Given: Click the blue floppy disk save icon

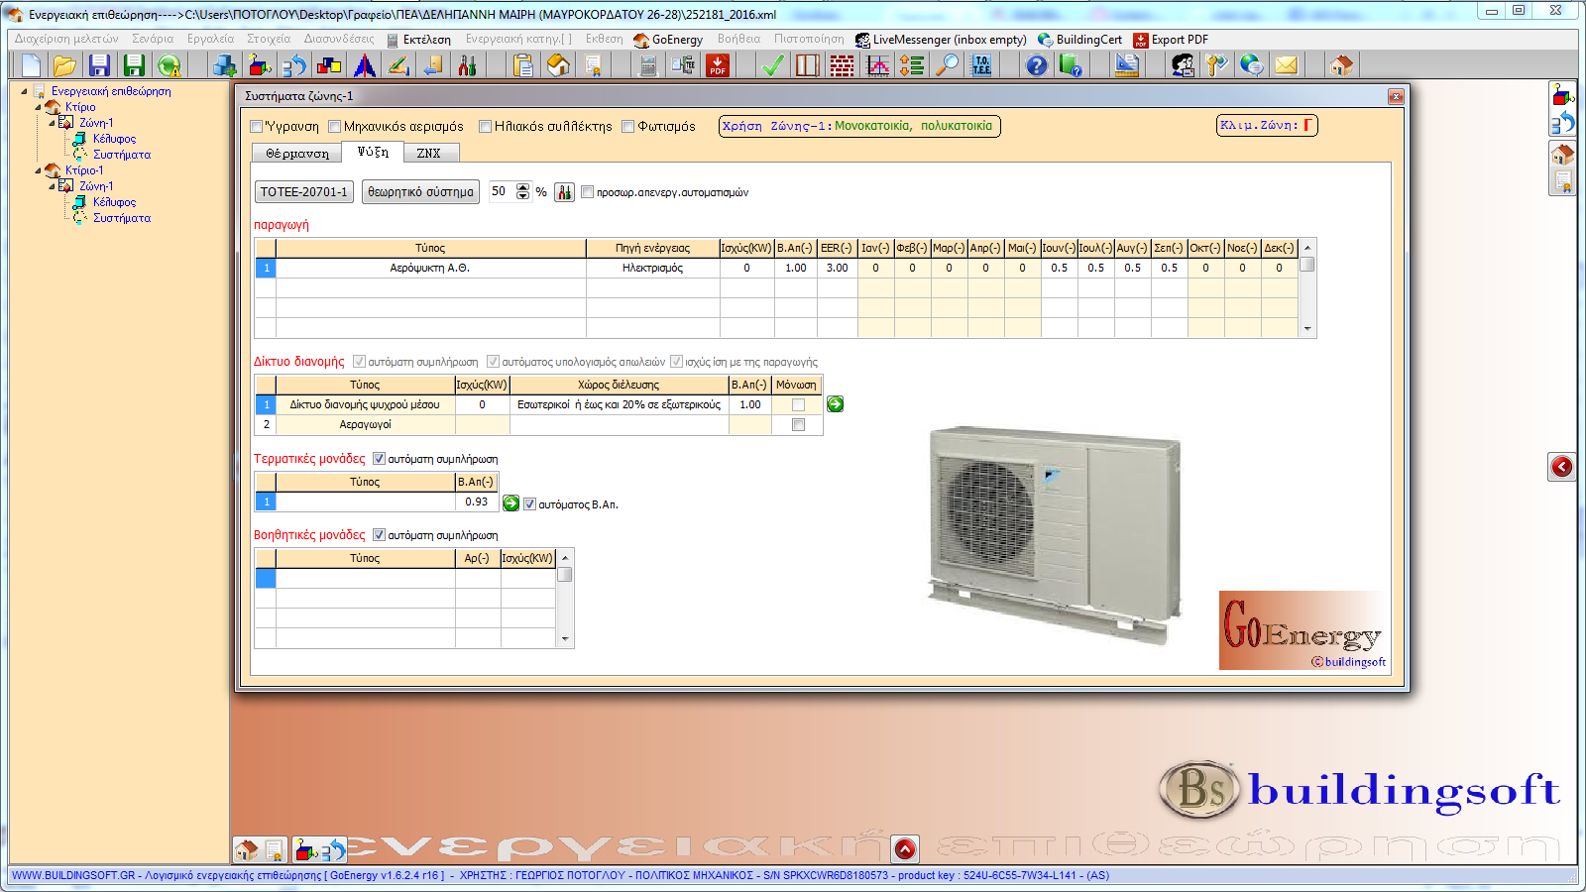Looking at the screenshot, I should point(99,65).
